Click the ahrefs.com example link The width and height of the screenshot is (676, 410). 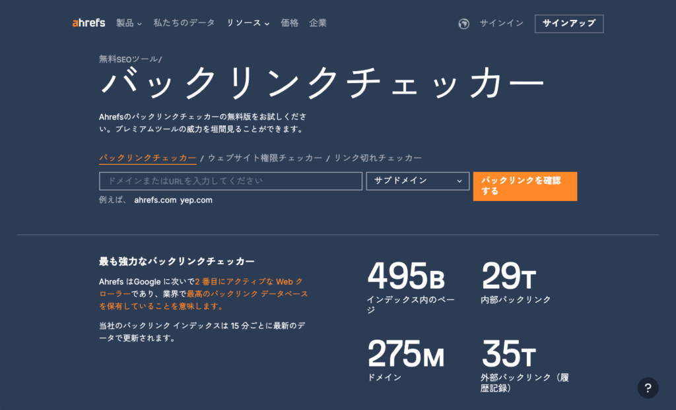pyautogui.click(x=155, y=200)
